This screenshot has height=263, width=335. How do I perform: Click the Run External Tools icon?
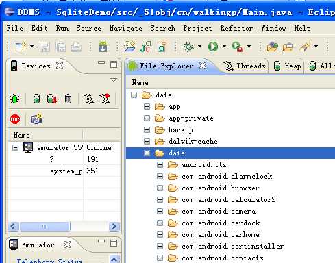tap(238, 47)
